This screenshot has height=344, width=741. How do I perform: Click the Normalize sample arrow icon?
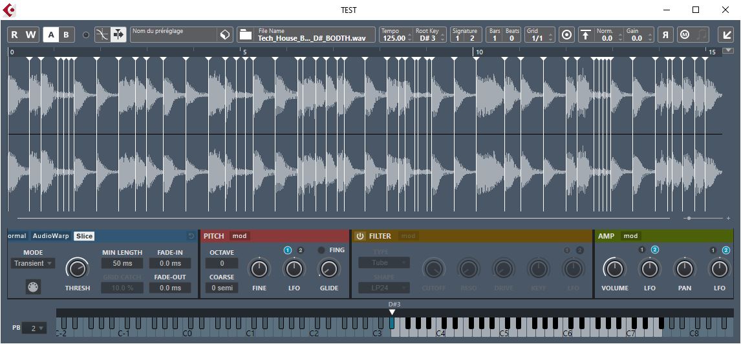coord(585,35)
